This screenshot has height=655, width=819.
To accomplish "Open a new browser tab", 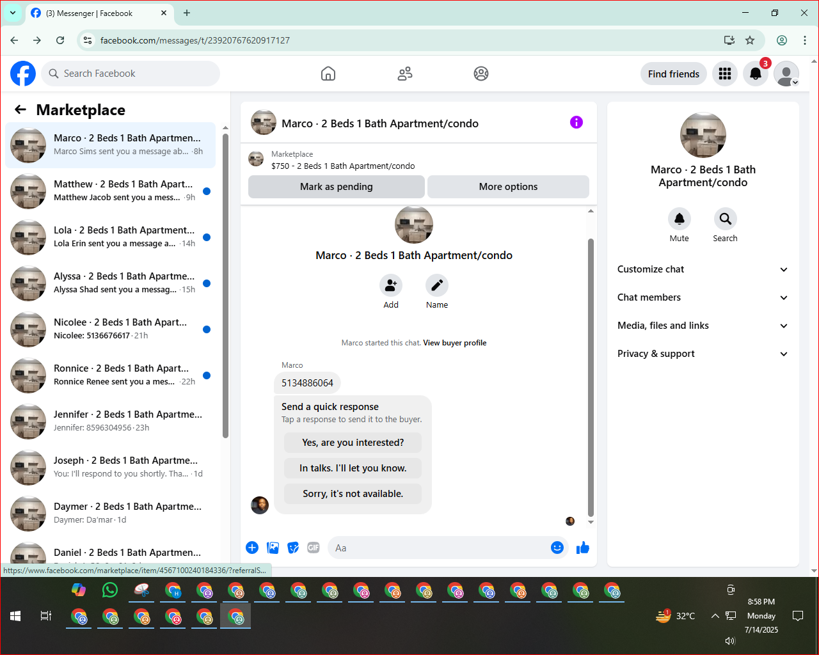I will (x=187, y=13).
